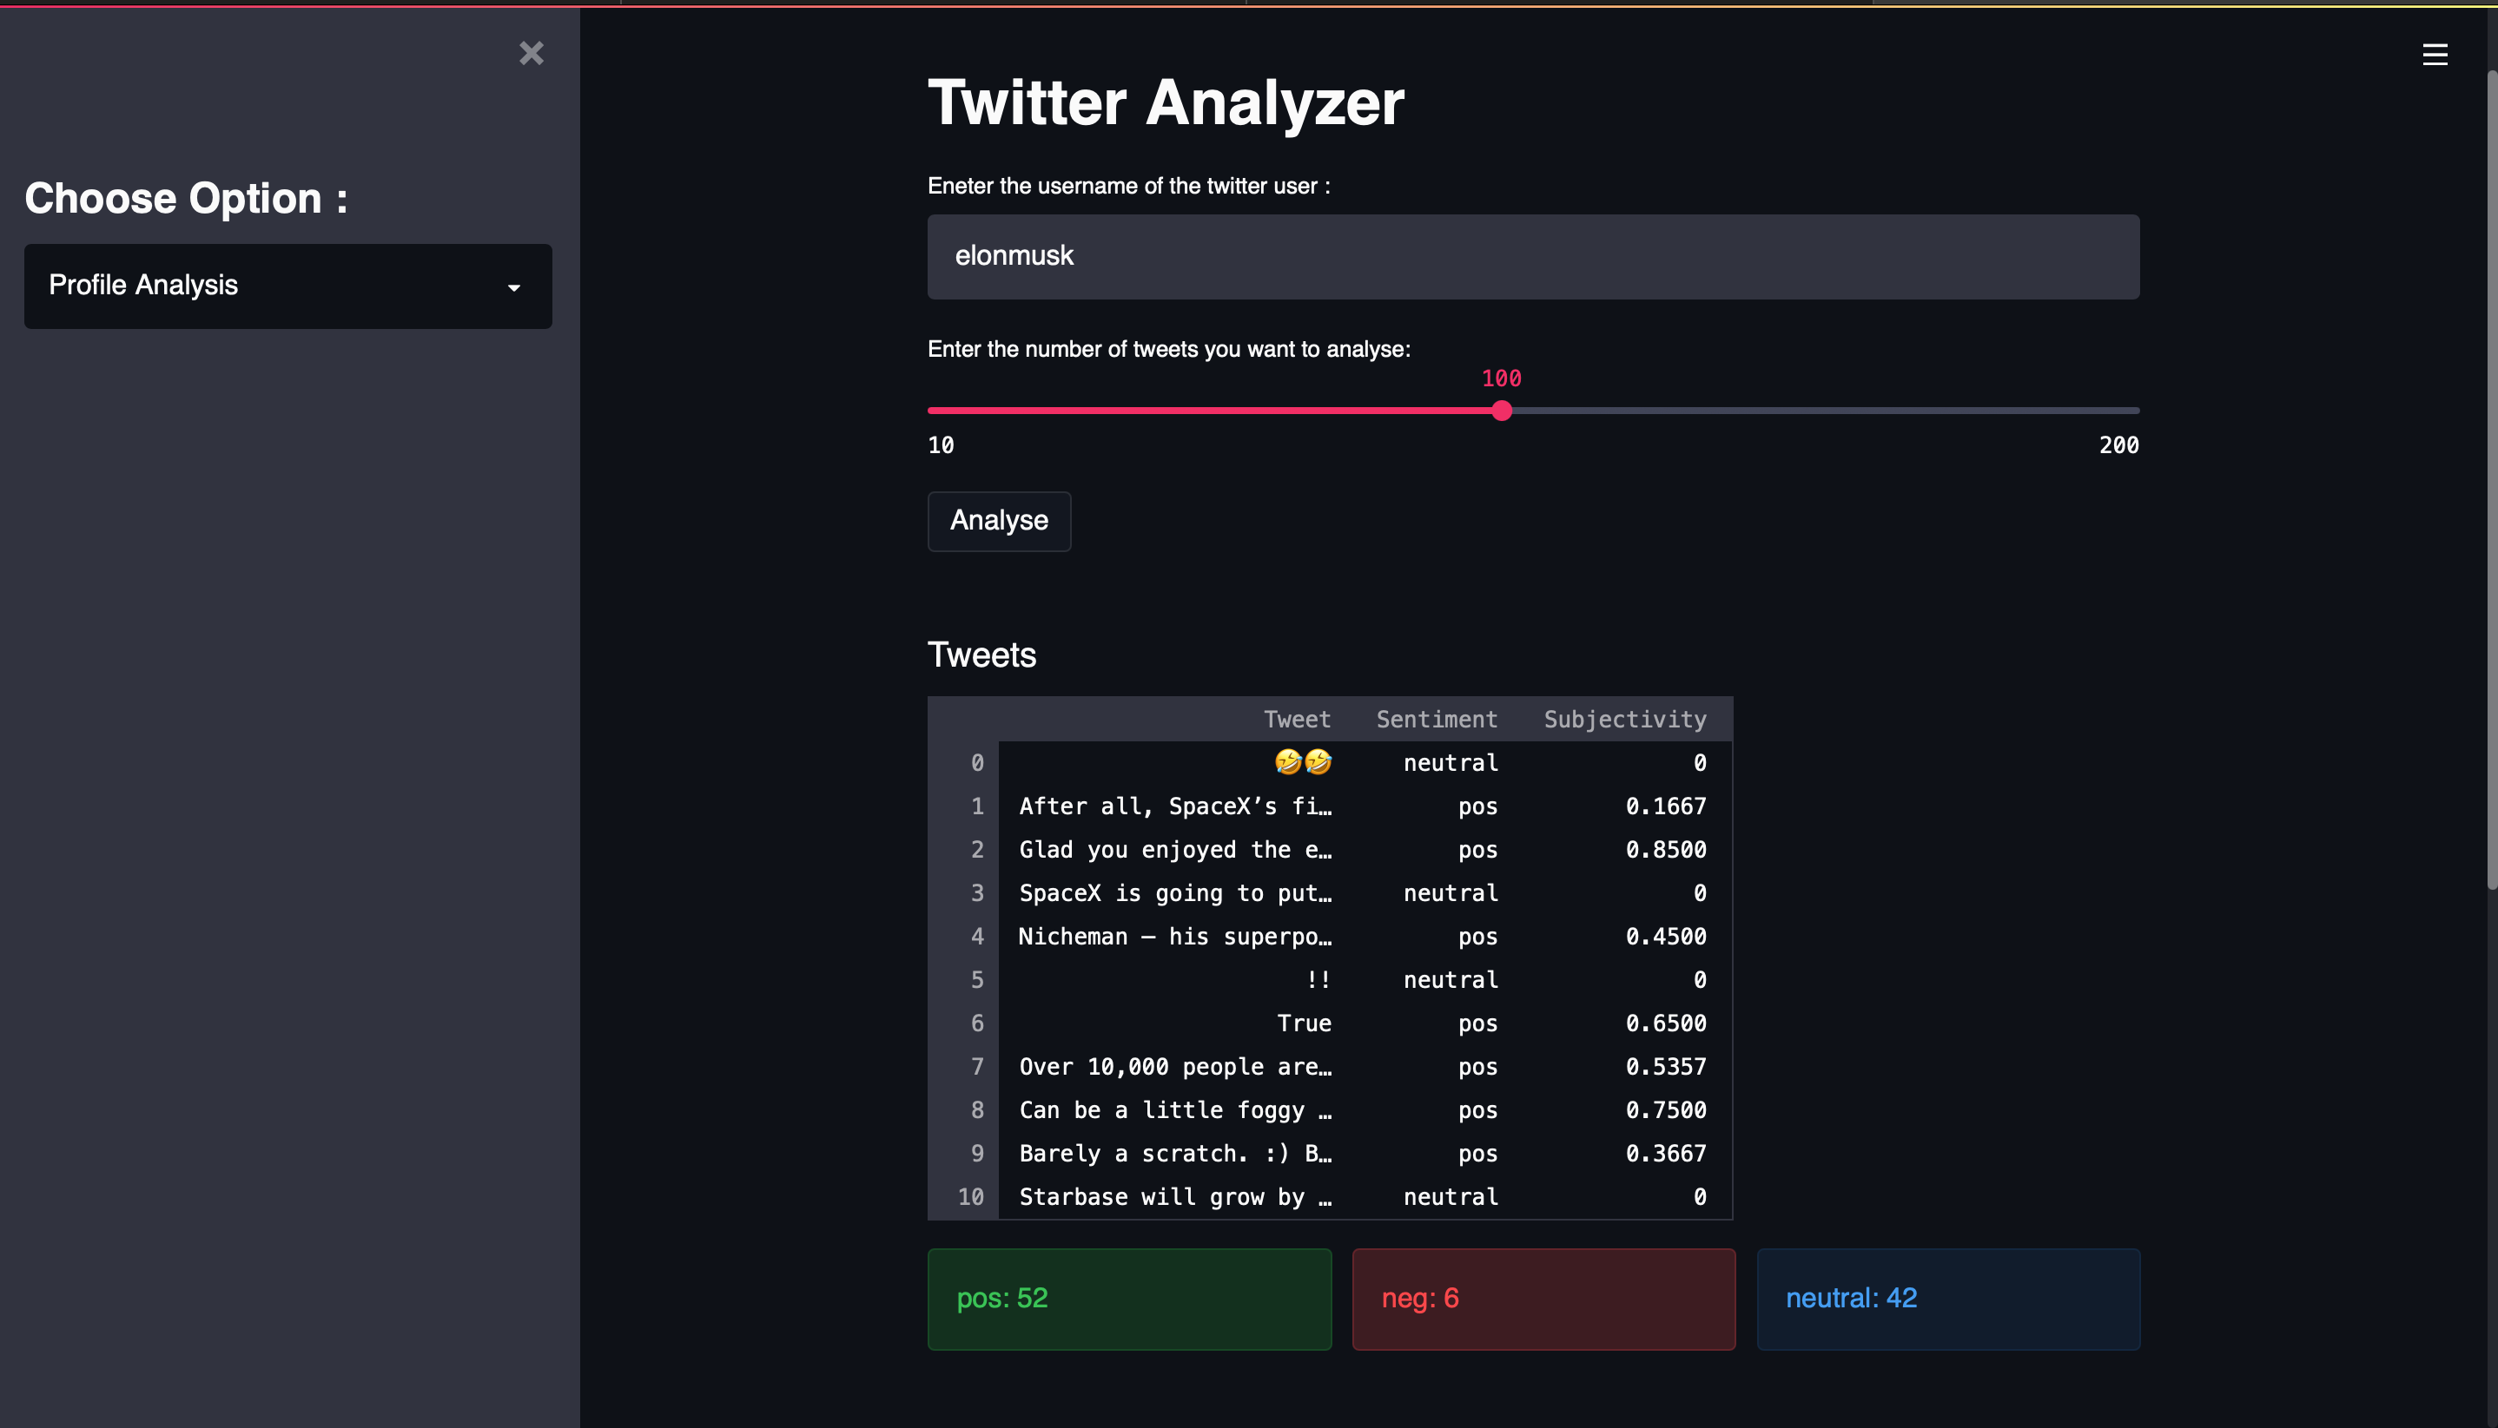Select the Starbase tweet in row 10
Viewport: 2498px width, 1428px height.
tap(1174, 1196)
